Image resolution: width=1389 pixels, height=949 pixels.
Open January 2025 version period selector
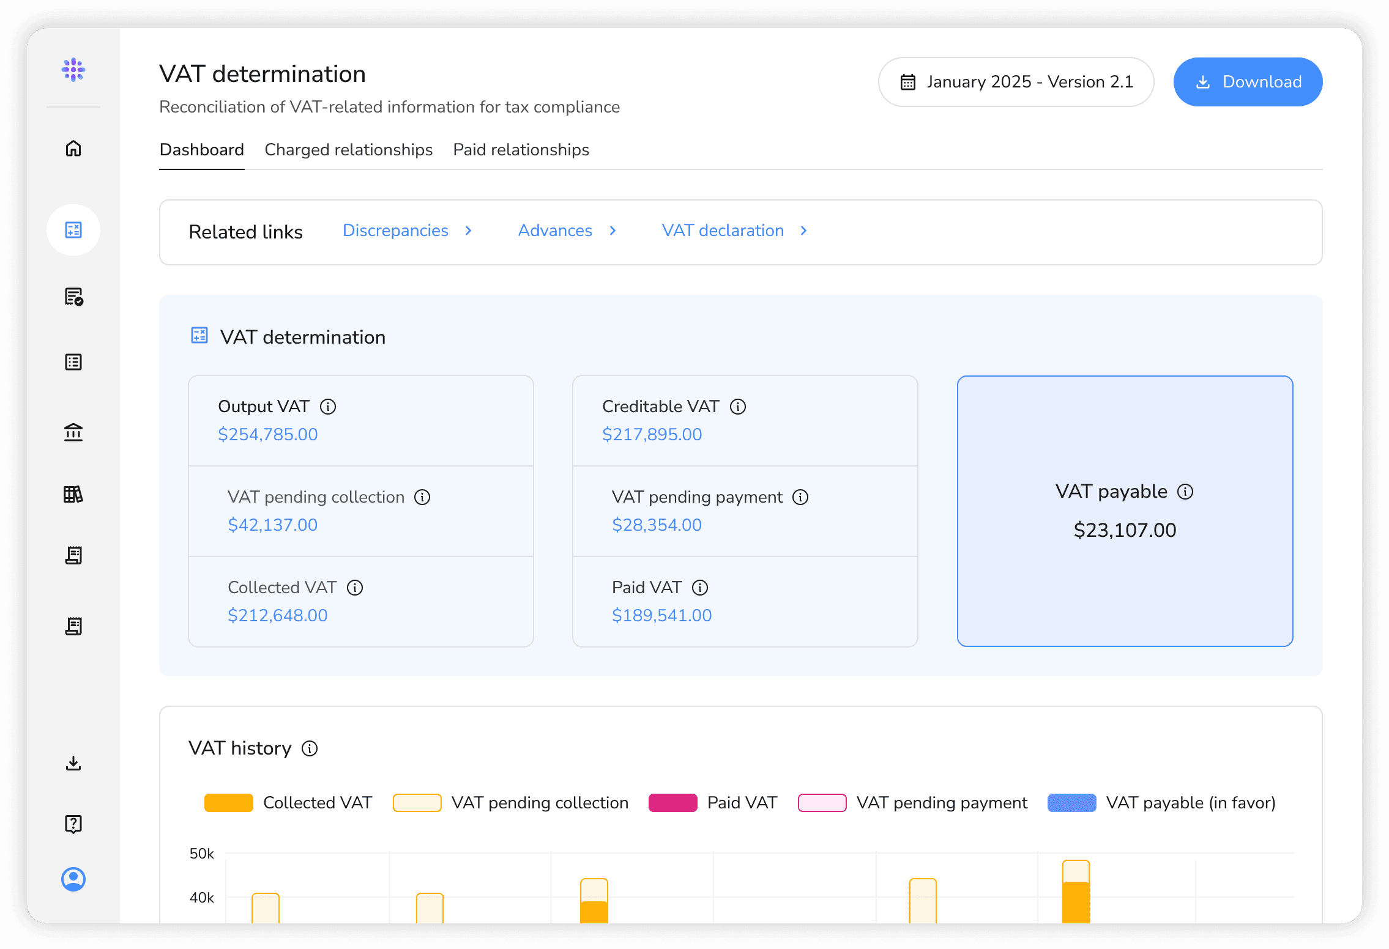tap(1016, 82)
